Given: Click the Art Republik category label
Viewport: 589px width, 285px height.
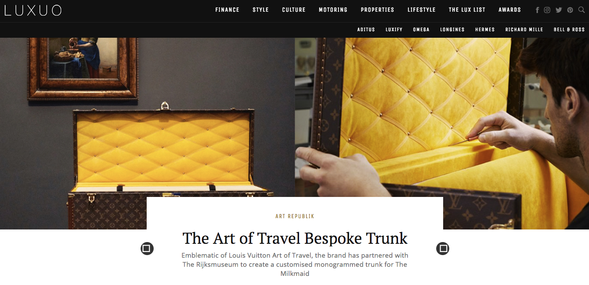Looking at the screenshot, I should click(x=295, y=216).
